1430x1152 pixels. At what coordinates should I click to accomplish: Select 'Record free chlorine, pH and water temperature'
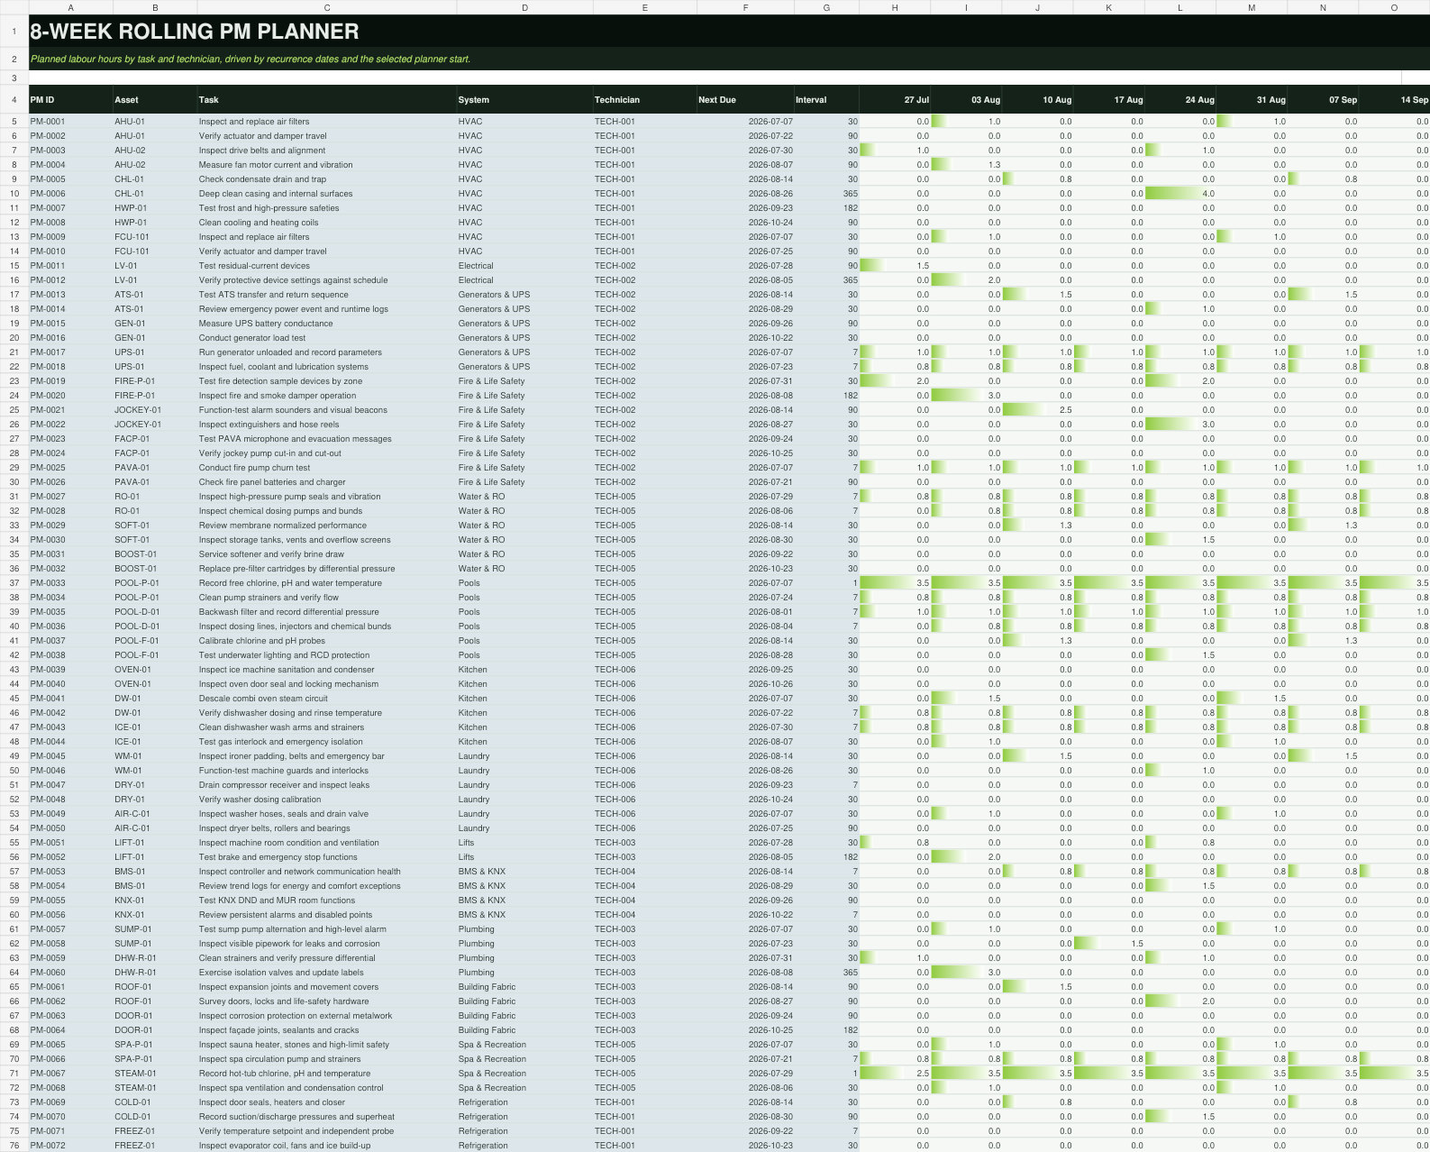click(x=327, y=583)
